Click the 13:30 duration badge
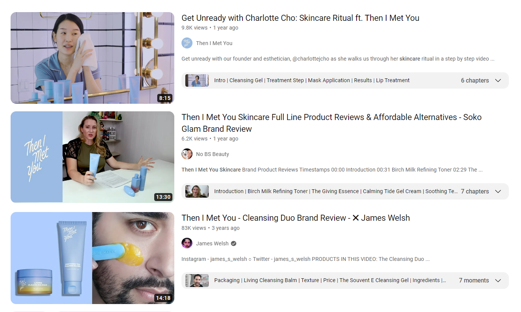Screen dimensions: 521x312 [163, 197]
